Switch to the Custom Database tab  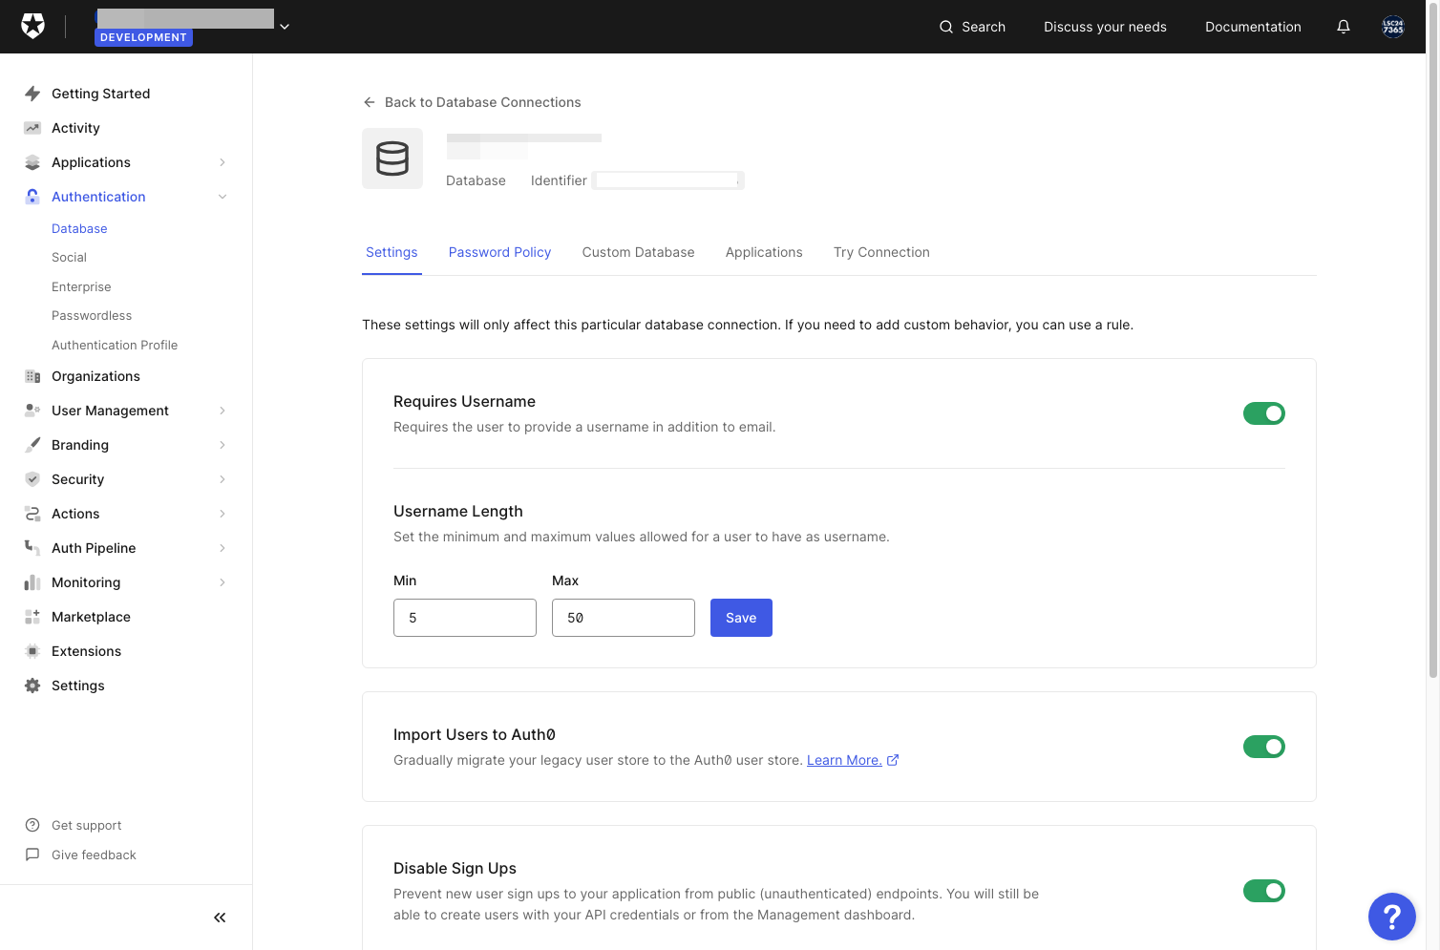pos(639,252)
